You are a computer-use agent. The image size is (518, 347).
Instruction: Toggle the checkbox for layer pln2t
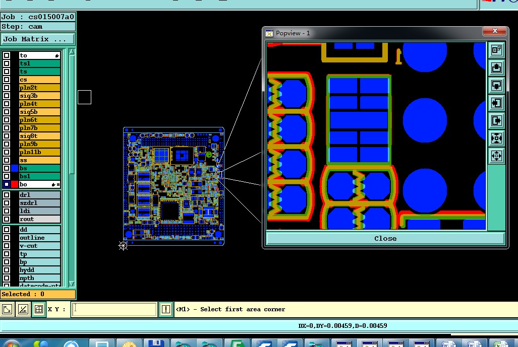click(x=6, y=88)
